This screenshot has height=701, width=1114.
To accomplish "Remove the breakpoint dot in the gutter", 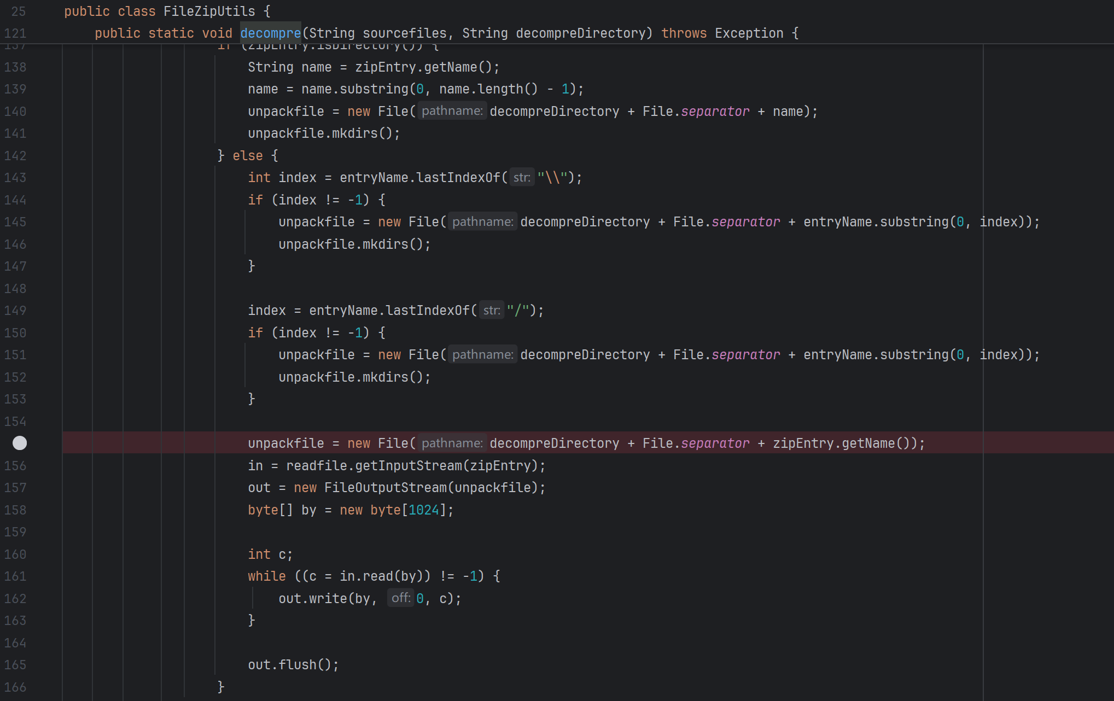I will pos(20,443).
